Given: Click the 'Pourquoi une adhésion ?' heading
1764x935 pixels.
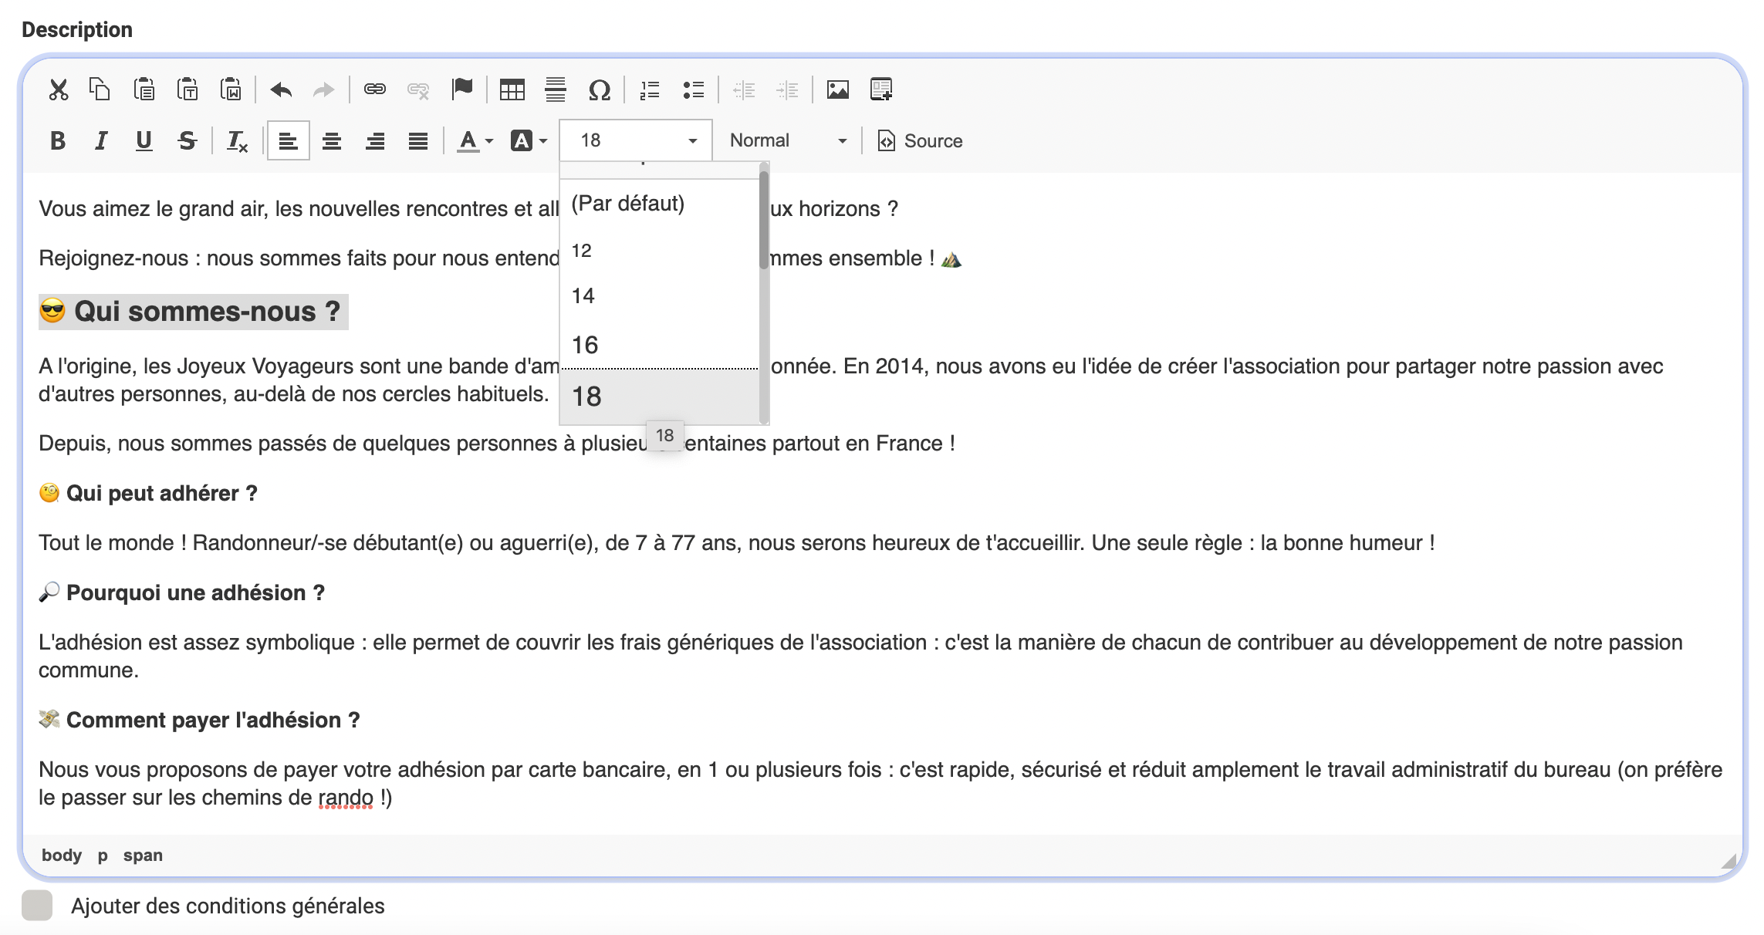Looking at the screenshot, I should pyautogui.click(x=195, y=593).
